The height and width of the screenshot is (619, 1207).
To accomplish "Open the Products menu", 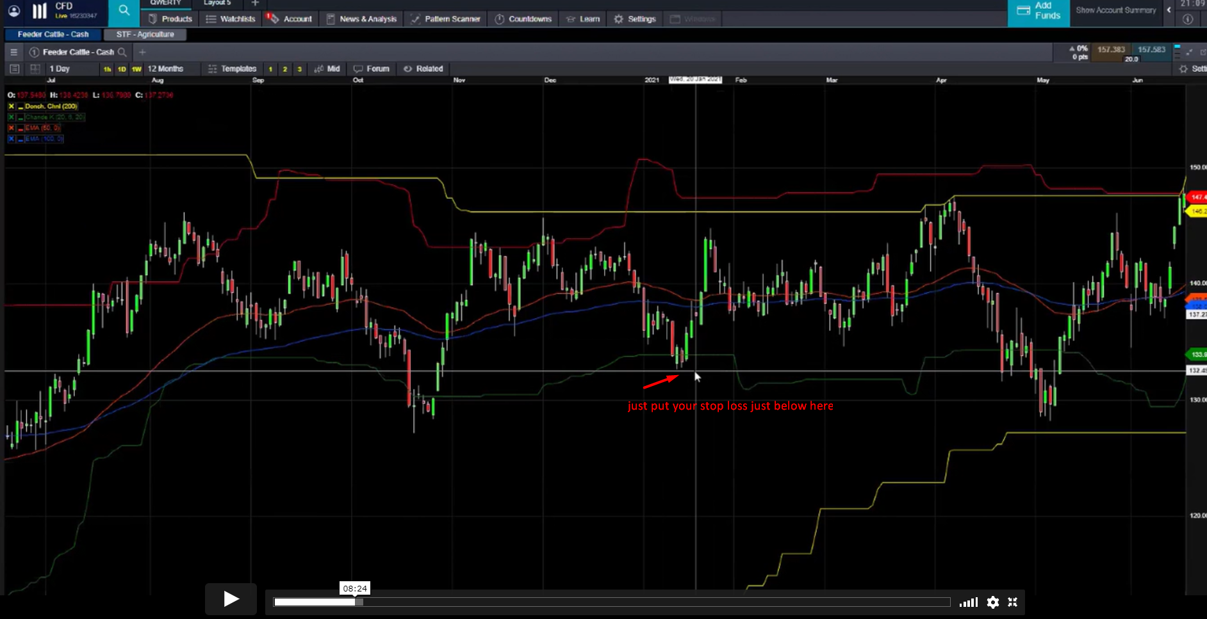I will 171,19.
